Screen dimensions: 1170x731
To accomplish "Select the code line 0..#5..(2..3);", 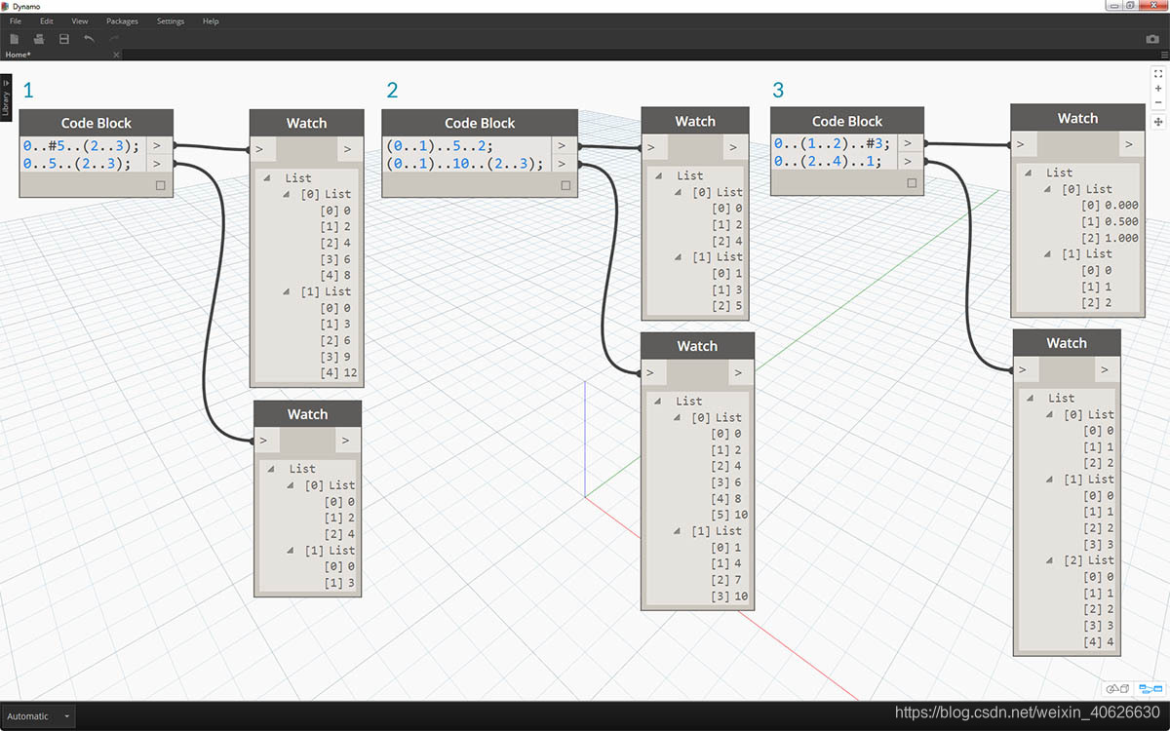I will pos(82,145).
